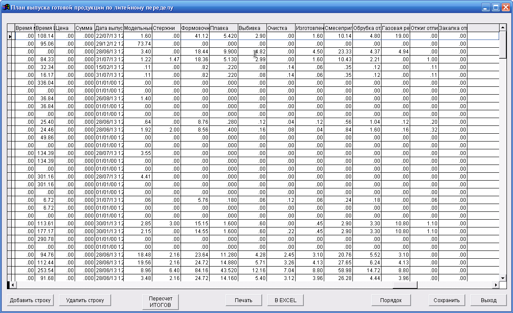Save changes with 'Сохранить' button
Viewport: 513px width, 313px height.
447,300
